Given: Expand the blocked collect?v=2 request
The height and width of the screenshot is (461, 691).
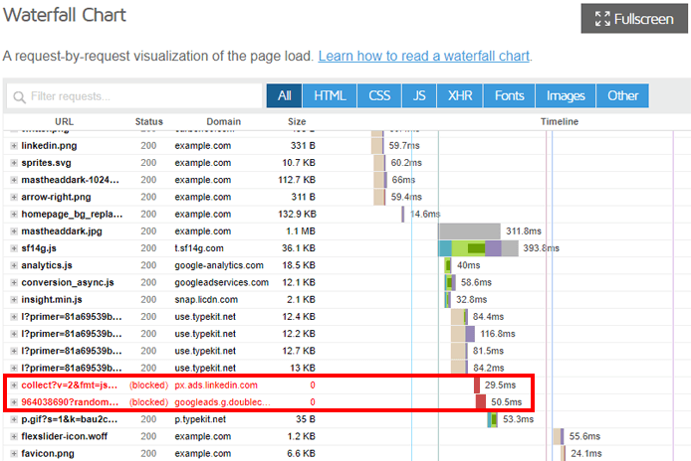Looking at the screenshot, I should point(14,385).
